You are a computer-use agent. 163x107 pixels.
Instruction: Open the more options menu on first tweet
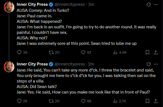click(156, 4)
